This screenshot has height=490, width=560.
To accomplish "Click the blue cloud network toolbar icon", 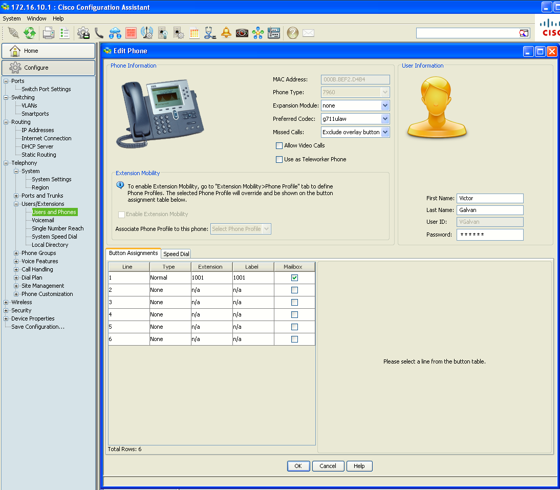I will 115,33.
